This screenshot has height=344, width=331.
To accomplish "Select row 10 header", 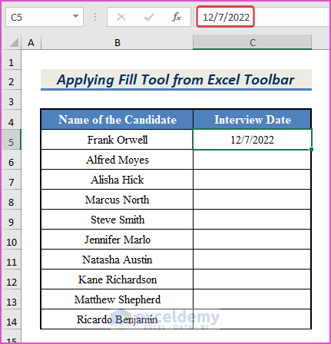I will (11, 240).
